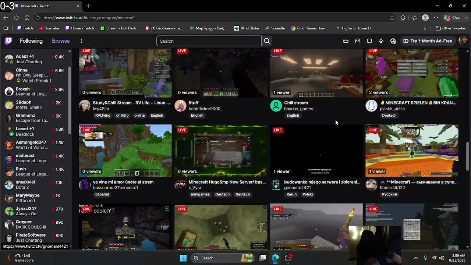Expand the hidden bookmarks chevron
Screen dimensions: 471x265
coord(425,28)
